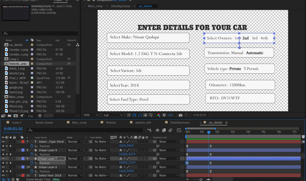The image size is (306, 181).
Task: Toggle Transparency Grid in composition viewer
Action: [x=134, y=115]
